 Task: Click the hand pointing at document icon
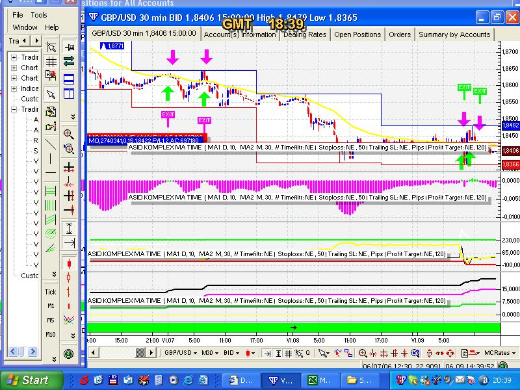point(51,112)
